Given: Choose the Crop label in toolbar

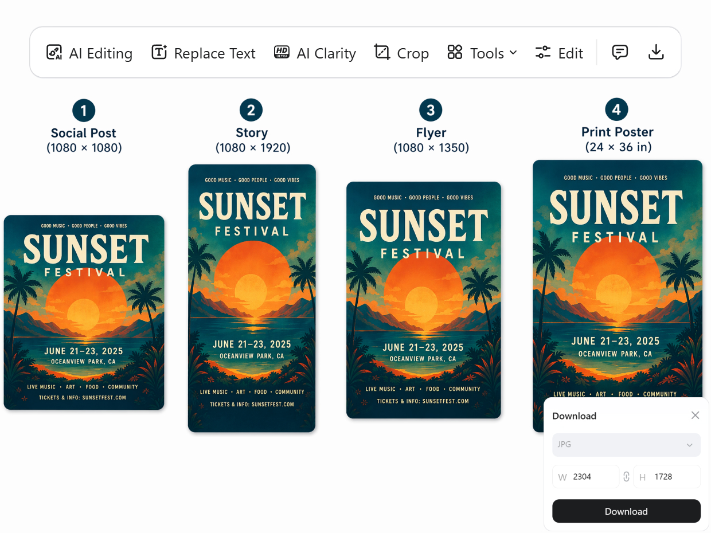Looking at the screenshot, I should pyautogui.click(x=413, y=53).
